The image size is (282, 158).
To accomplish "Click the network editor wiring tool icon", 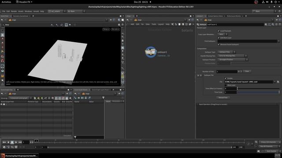I will point(172,24).
